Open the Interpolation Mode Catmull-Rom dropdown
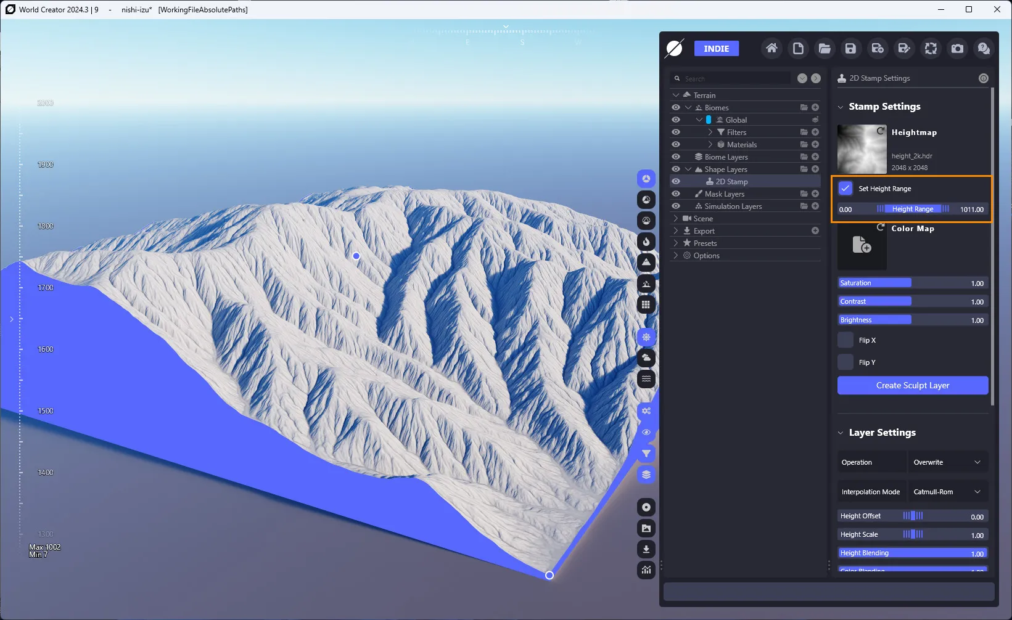Screen dimensions: 1012x620 point(948,492)
